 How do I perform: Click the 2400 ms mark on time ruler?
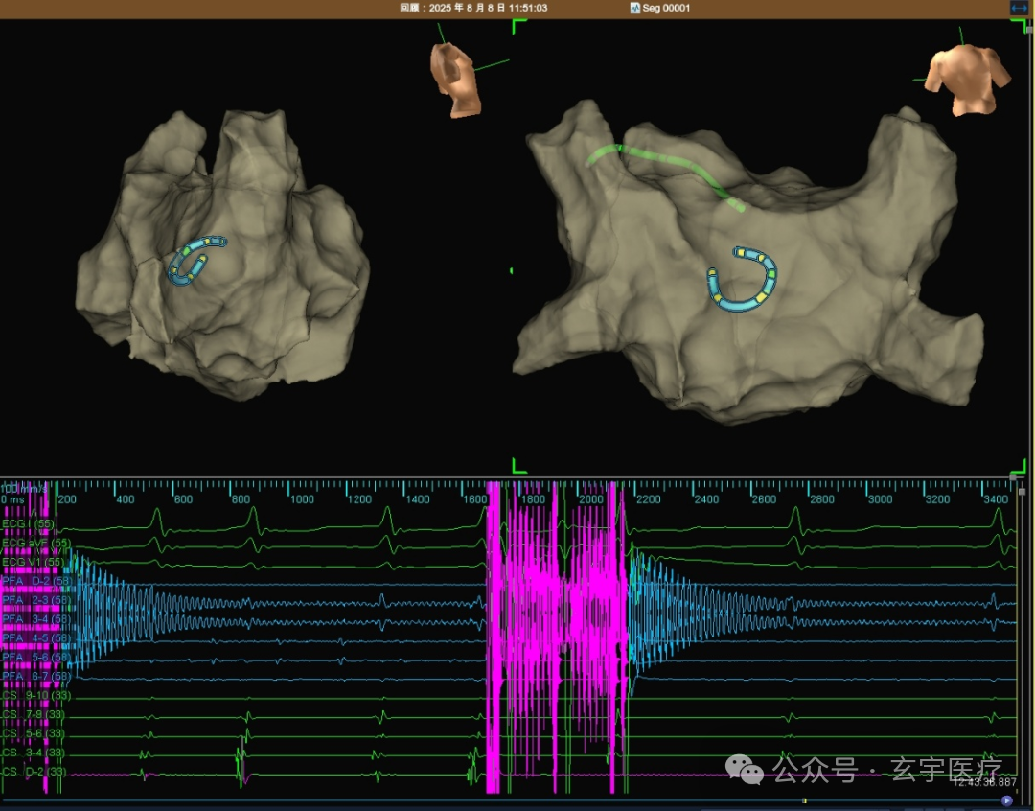pos(706,499)
